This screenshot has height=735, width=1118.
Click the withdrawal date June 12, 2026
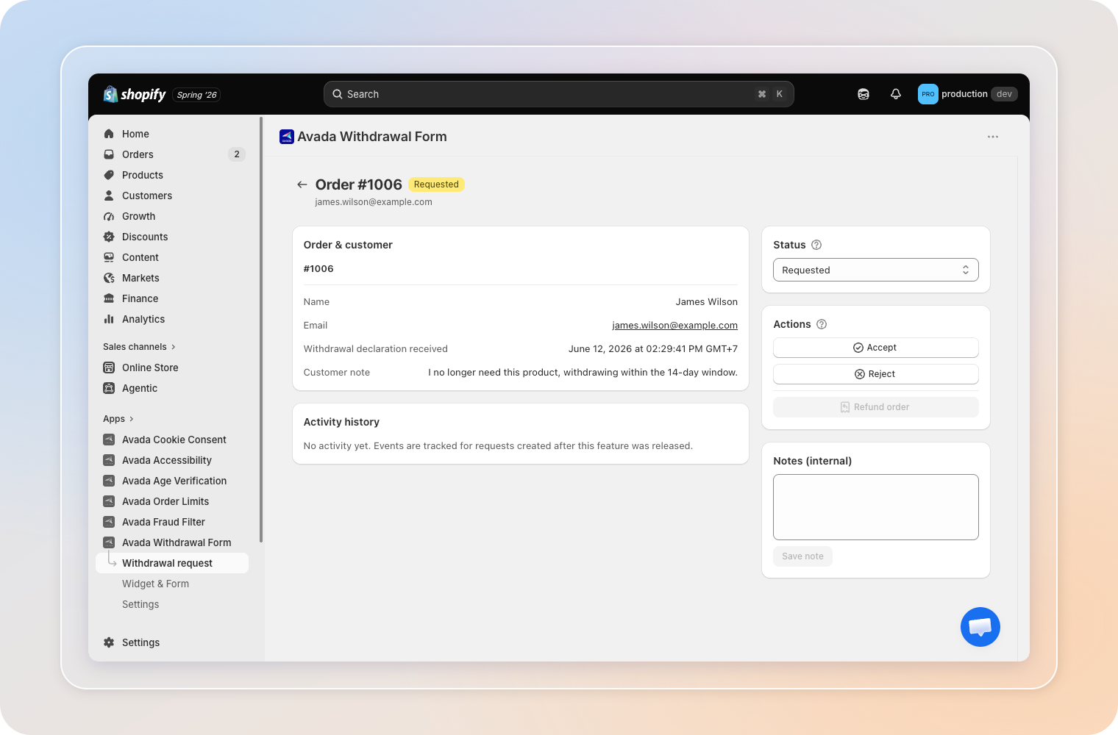[x=653, y=349]
